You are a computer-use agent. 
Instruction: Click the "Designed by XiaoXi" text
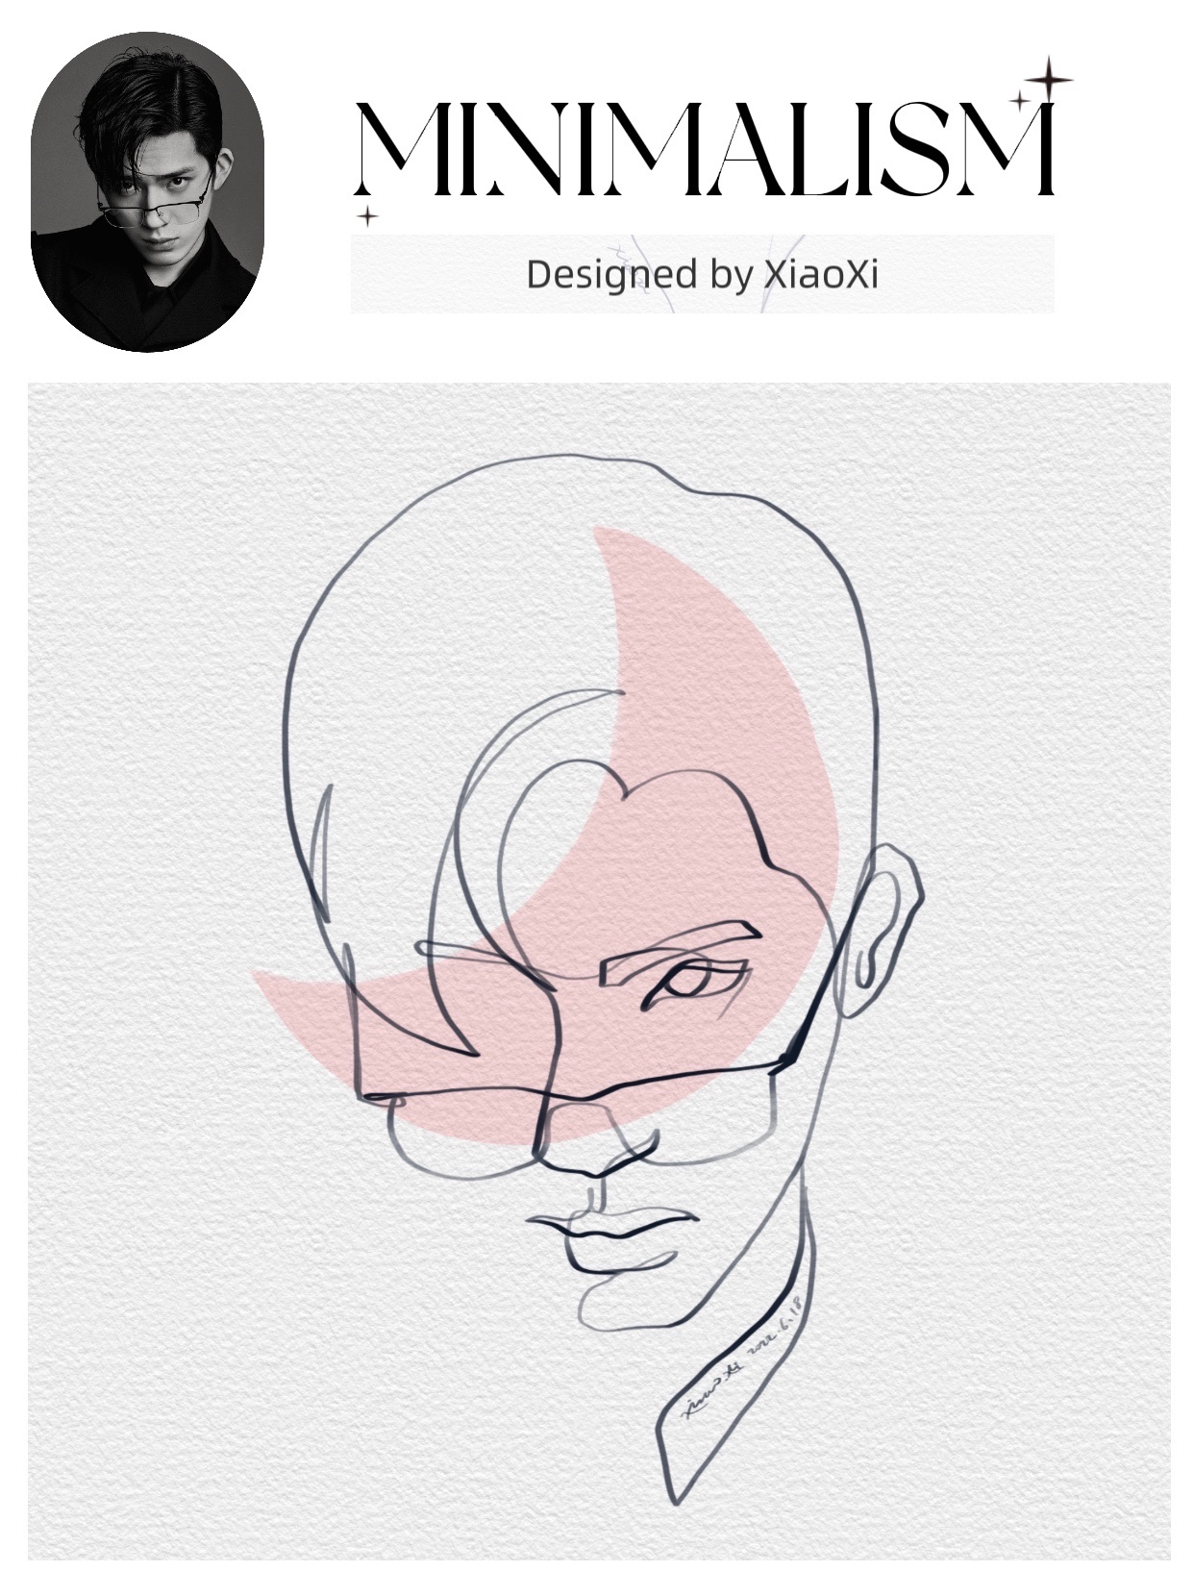[x=702, y=275]
